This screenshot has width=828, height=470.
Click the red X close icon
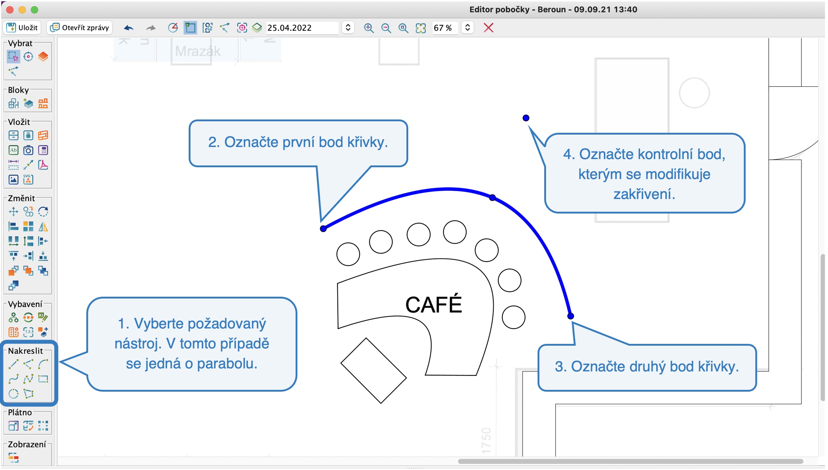[489, 28]
